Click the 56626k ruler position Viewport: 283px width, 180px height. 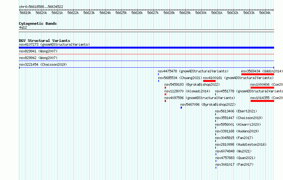tap(137, 13)
